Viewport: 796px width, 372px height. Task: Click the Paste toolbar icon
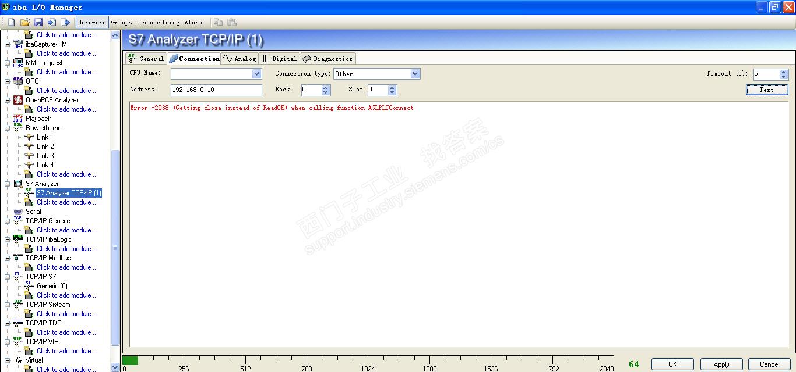[232, 22]
